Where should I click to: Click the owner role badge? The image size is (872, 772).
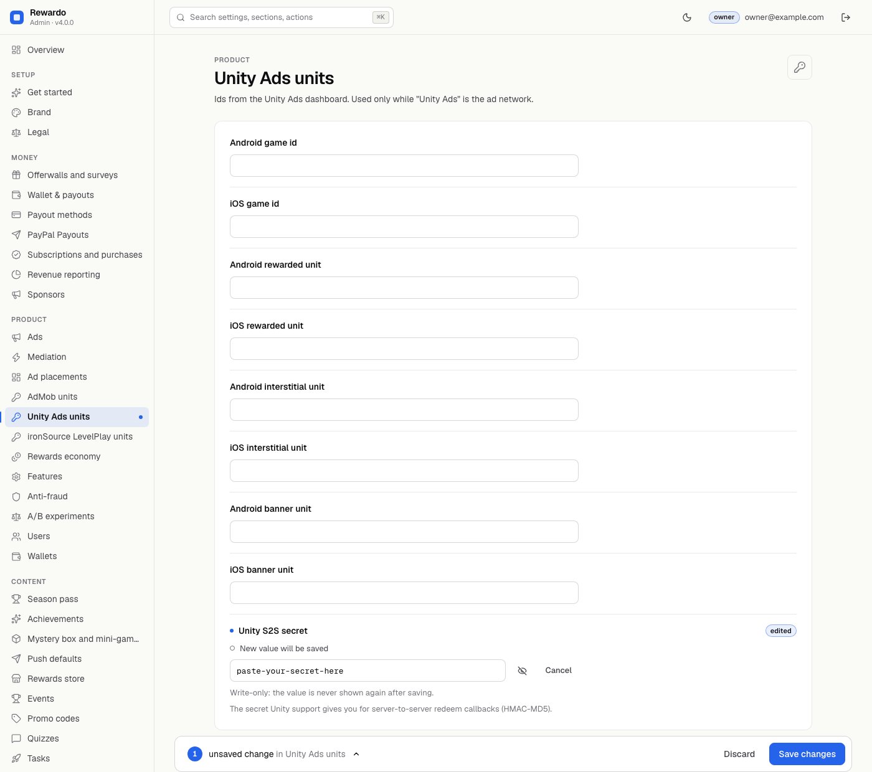tap(724, 17)
